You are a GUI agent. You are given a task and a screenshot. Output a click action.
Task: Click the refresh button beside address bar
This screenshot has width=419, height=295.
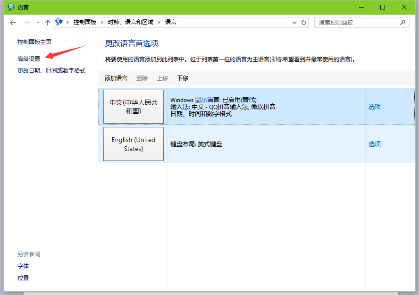[x=304, y=22]
